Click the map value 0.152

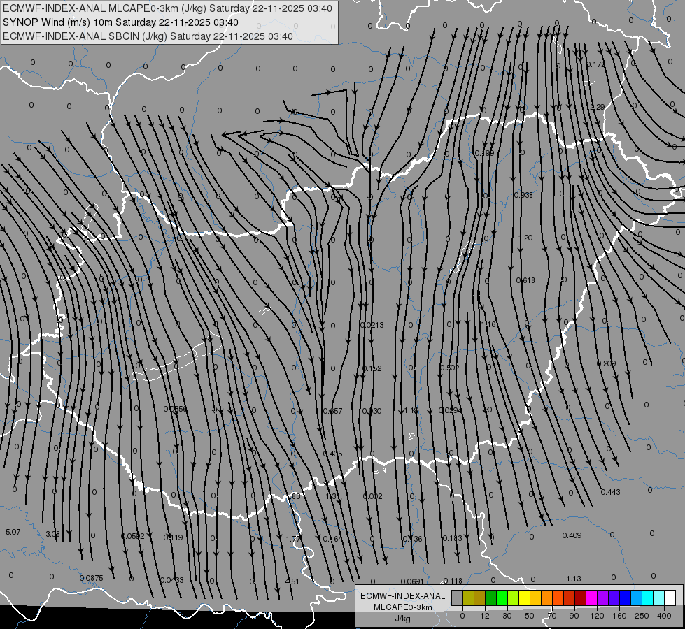pyautogui.click(x=372, y=368)
